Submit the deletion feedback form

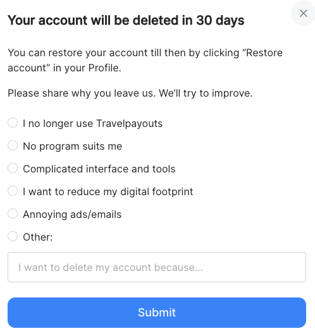(157, 313)
